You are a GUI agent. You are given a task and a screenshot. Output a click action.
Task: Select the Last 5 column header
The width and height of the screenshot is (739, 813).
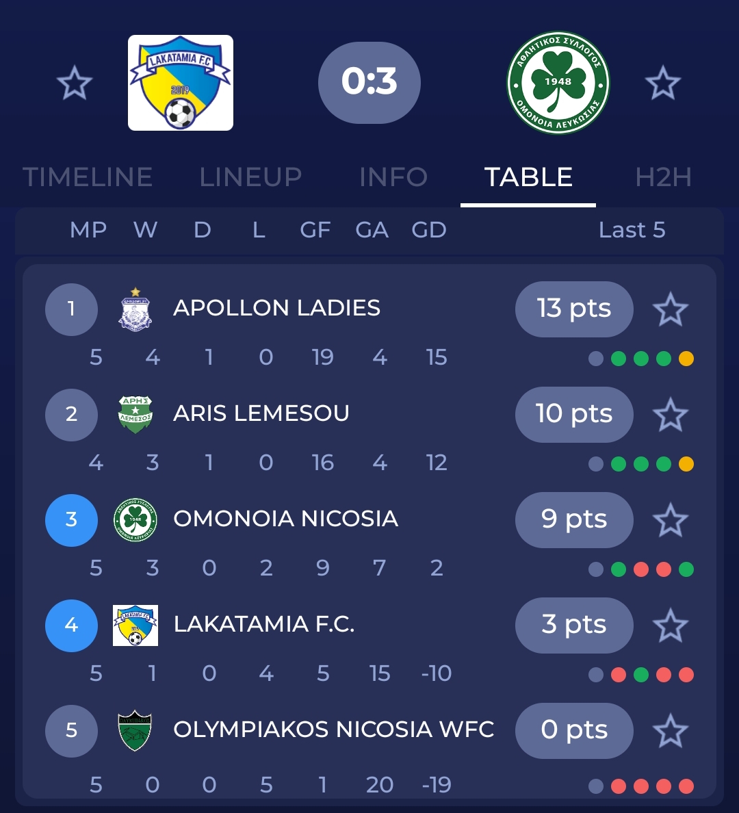[x=632, y=230]
